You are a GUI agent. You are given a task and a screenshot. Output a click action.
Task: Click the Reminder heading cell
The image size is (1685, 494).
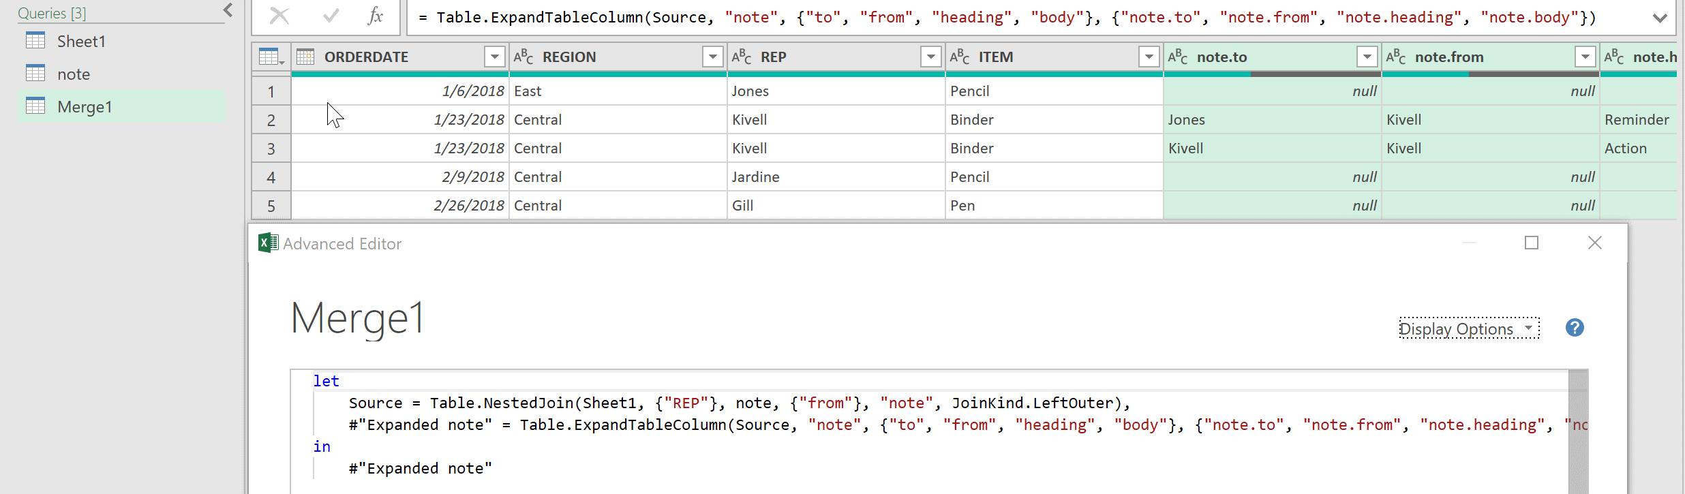(1639, 120)
